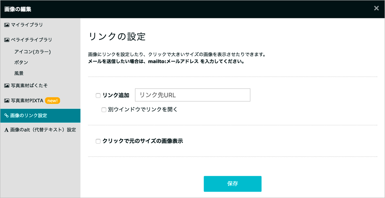Click the リンク先URL input field

click(x=192, y=95)
